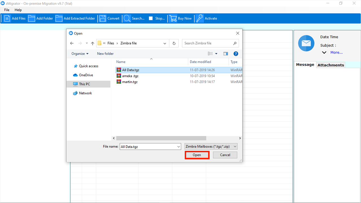The image size is (361, 203).
Task: Click the Buy Now cart button
Action: click(x=180, y=18)
